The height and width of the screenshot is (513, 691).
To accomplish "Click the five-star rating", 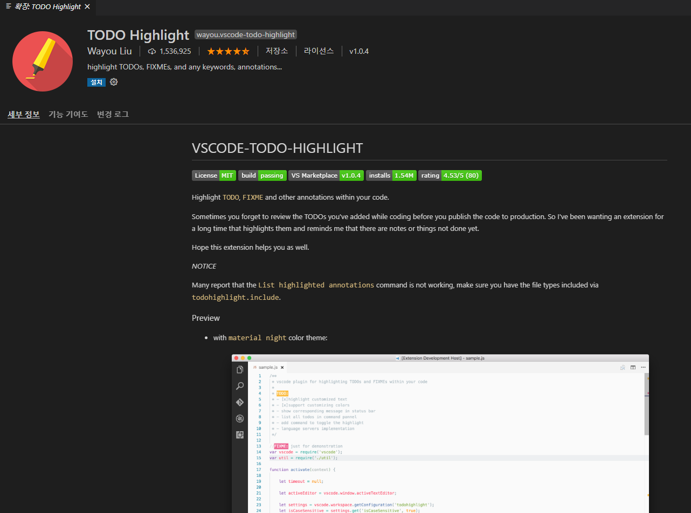I will coord(228,51).
